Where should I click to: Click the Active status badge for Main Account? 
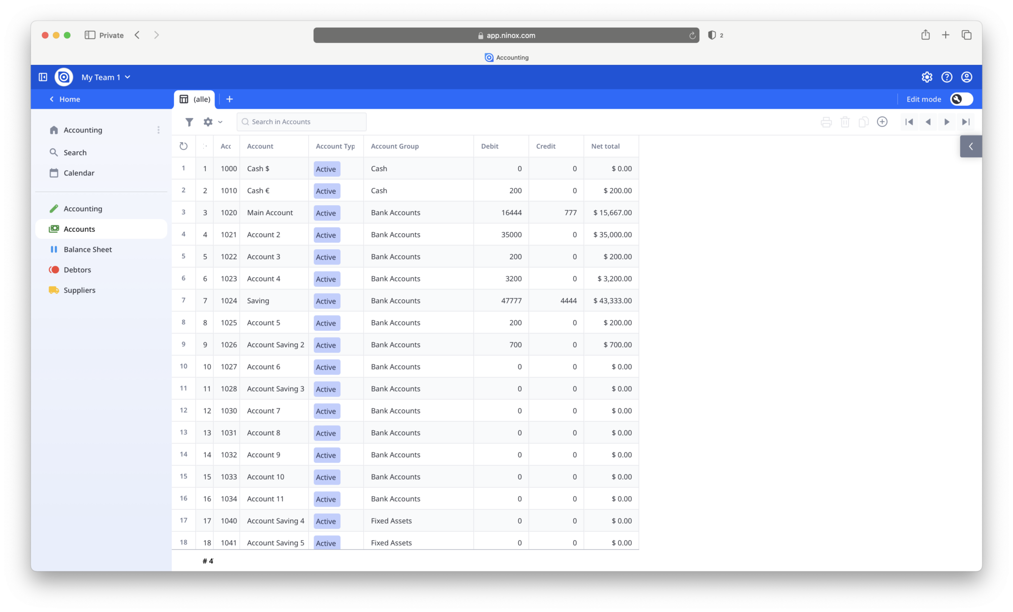coord(326,212)
